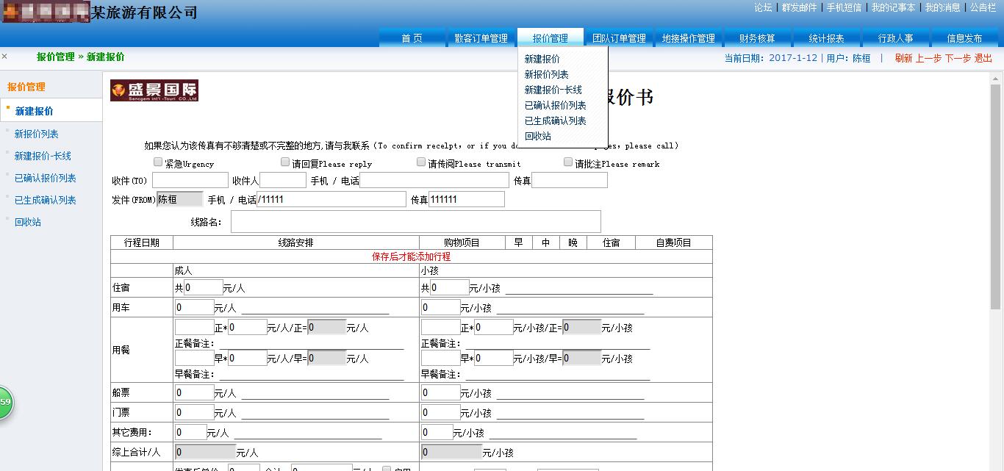Select the 行政人事 navigation tab

pos(895,38)
